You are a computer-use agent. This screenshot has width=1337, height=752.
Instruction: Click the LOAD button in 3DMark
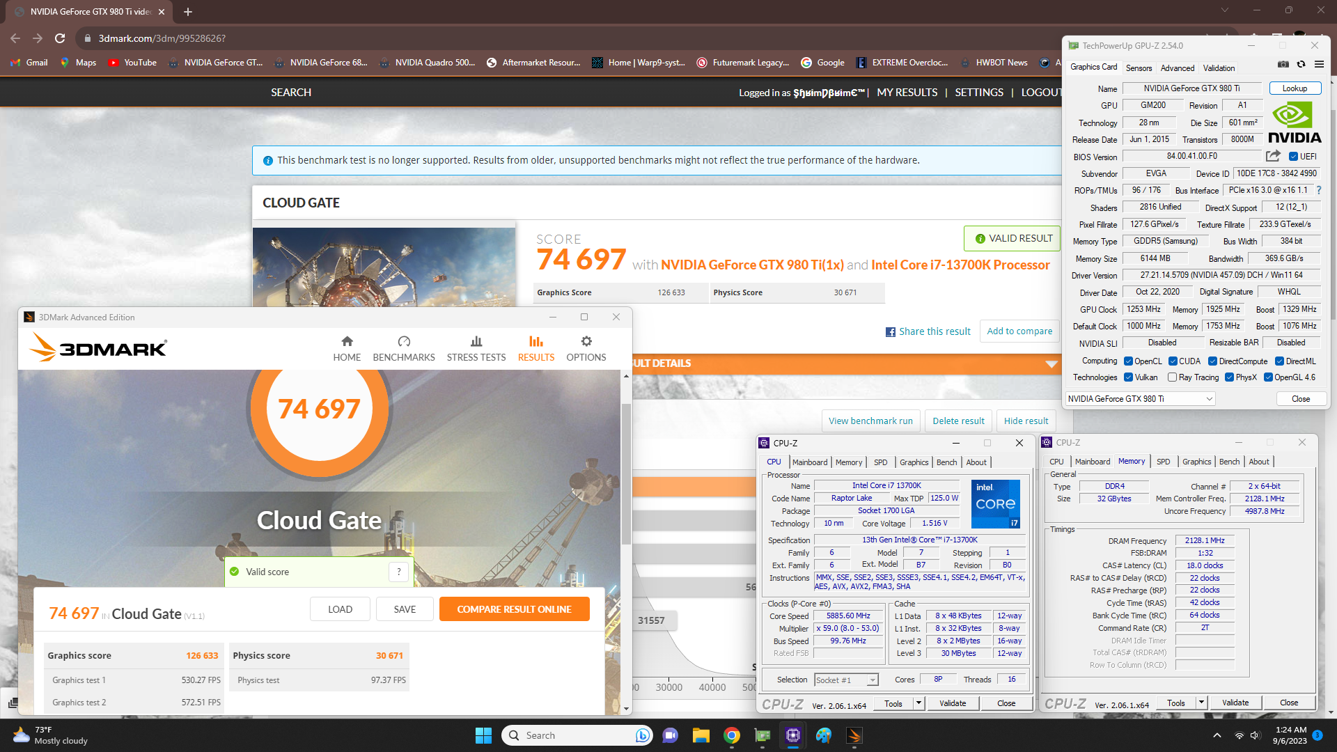340,609
